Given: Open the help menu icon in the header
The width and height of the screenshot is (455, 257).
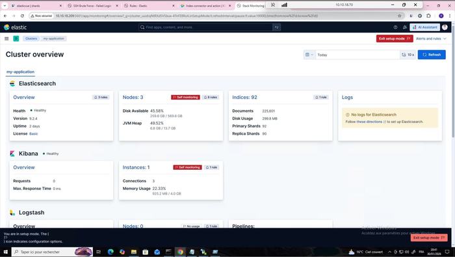Looking at the screenshot, I should pyautogui.click(x=395, y=27).
